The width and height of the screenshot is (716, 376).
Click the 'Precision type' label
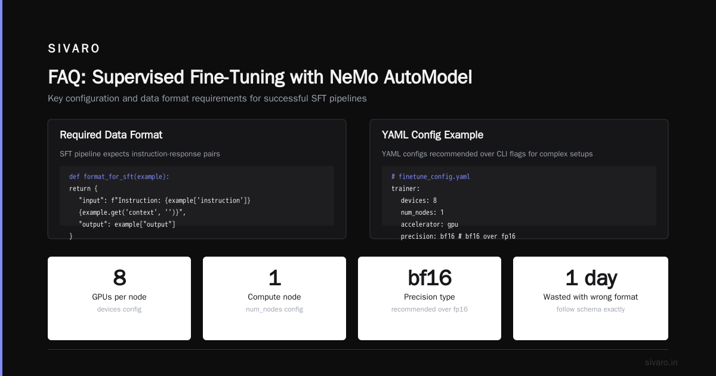[x=430, y=297]
